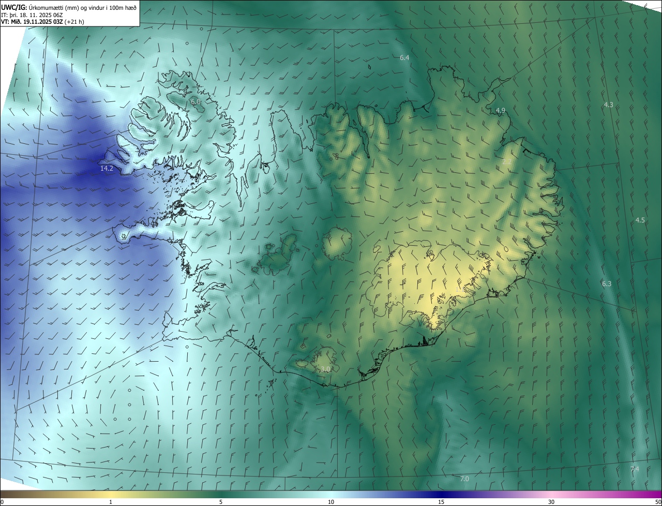Click the '50' tick on the color scale
The image size is (662, 506).
pyautogui.click(x=658, y=502)
